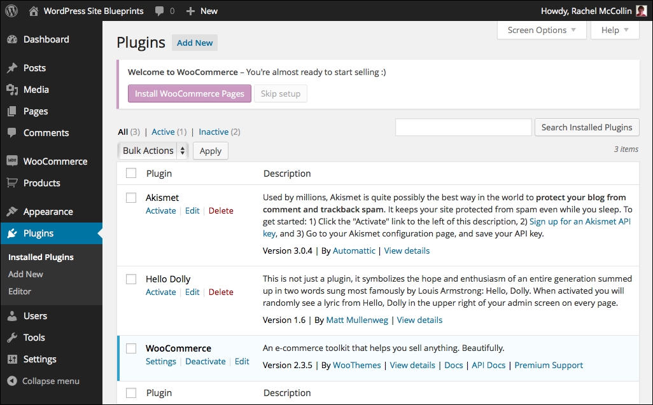Click Install WooCommerce Pages button

(190, 93)
